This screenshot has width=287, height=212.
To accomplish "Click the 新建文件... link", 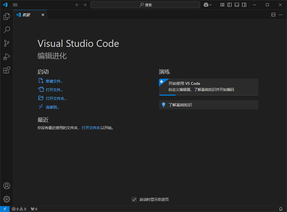I will [54, 81].
